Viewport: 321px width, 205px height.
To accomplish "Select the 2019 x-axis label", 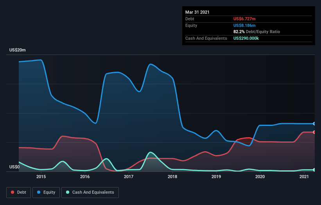I will (216, 177).
